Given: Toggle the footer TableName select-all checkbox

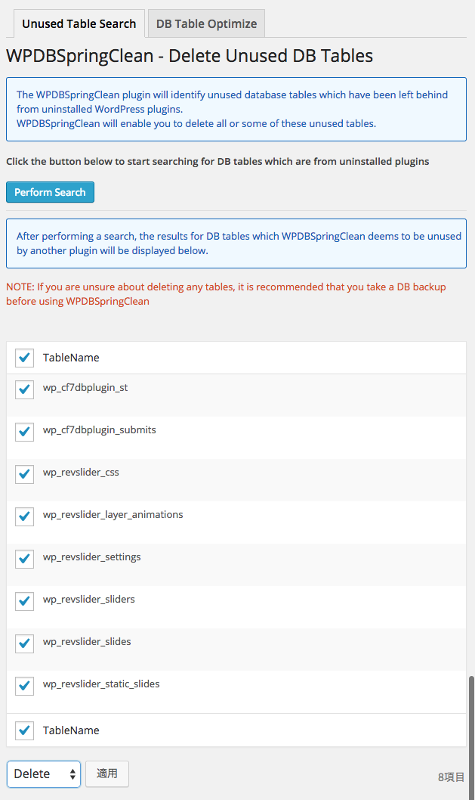Looking at the screenshot, I should (x=24, y=730).
